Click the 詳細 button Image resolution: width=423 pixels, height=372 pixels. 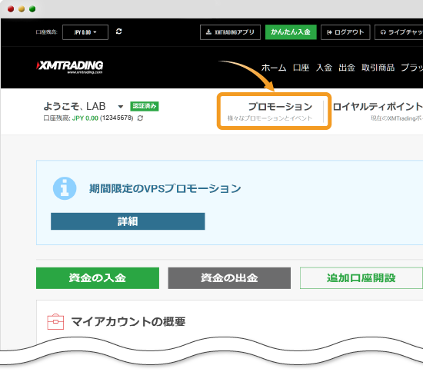click(128, 221)
